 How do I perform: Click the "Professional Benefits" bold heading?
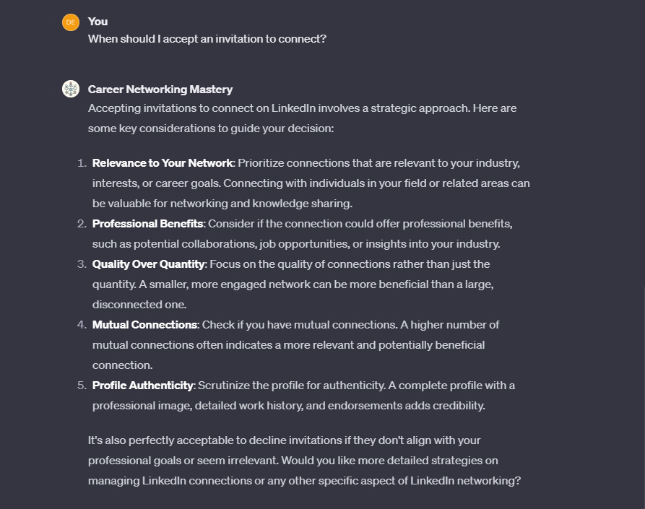147,224
